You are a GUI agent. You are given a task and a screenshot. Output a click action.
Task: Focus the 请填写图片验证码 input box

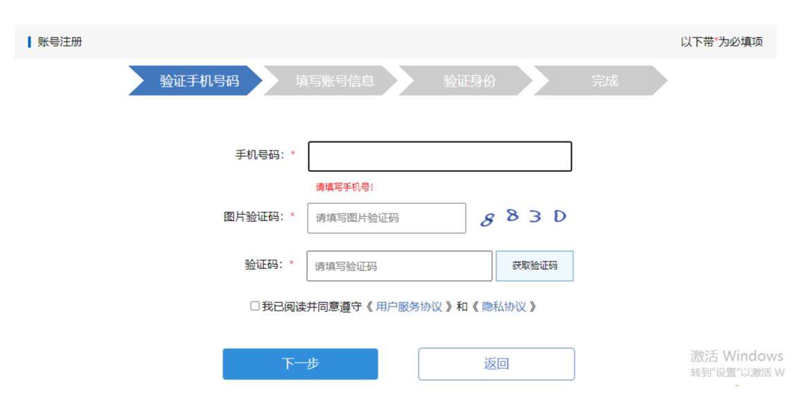pos(386,218)
